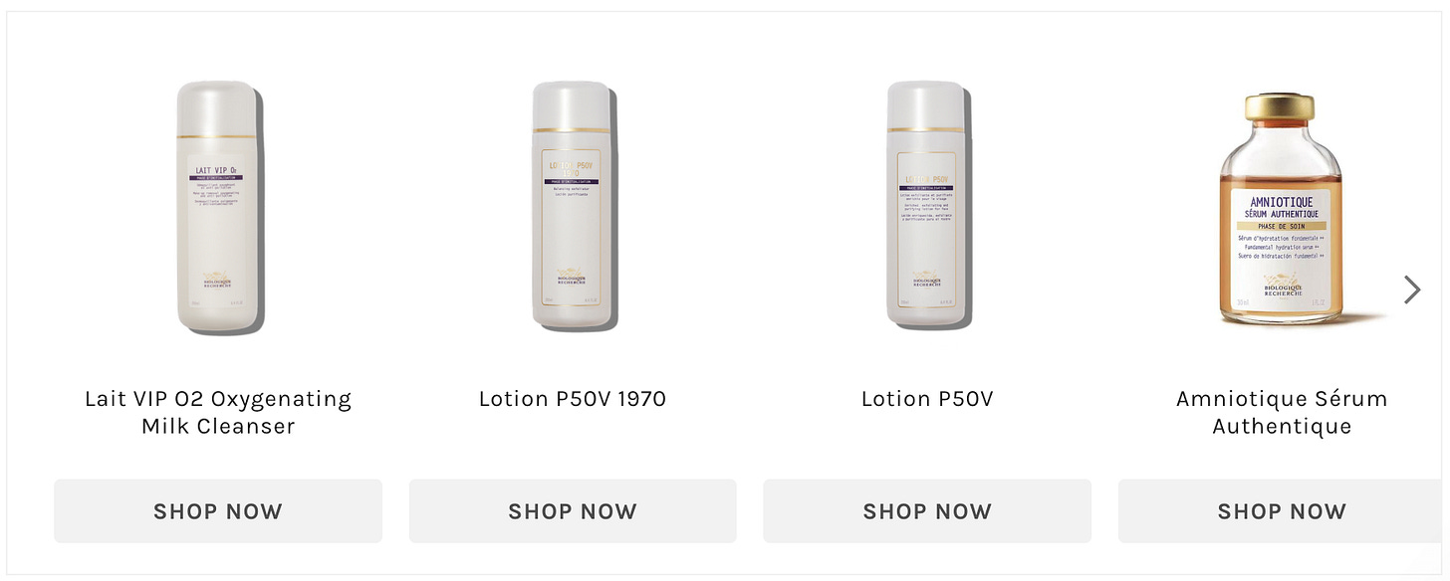Click the LAIT VIP O2 label on the bottle

pyautogui.click(x=217, y=170)
